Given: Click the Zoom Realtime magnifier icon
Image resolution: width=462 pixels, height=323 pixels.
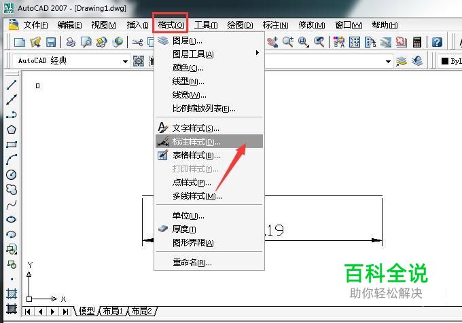Looking at the screenshot, I should coord(288,42).
